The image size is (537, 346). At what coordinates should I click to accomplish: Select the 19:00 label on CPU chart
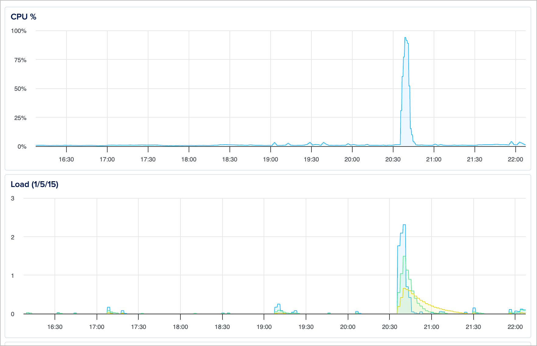(270, 159)
